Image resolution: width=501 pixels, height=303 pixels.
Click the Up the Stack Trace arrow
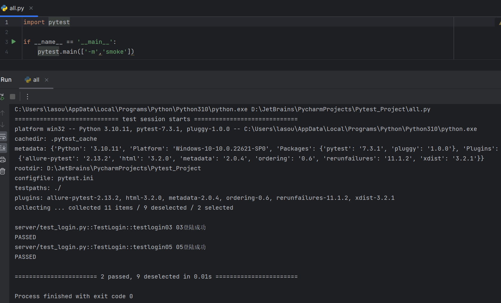pyautogui.click(x=3, y=113)
